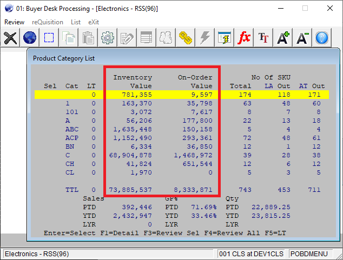Click status bar Electronics - RSS(96) field
343x260 pixels.
[108, 254]
